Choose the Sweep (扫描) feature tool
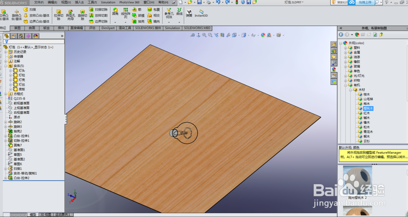The width and height of the screenshot is (408, 217). coord(30,9)
